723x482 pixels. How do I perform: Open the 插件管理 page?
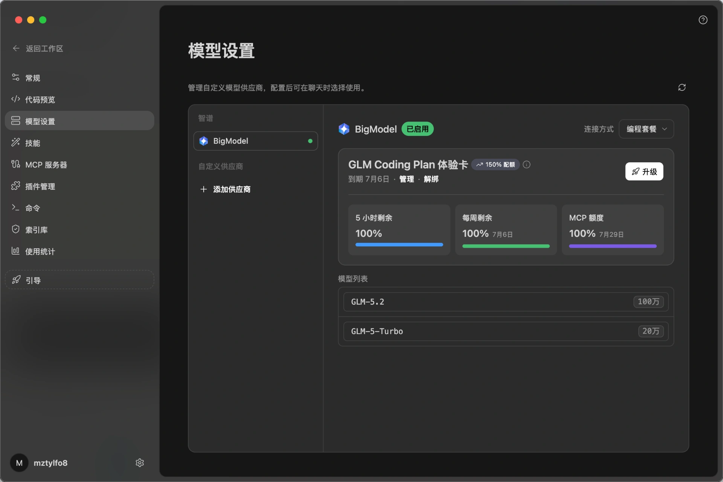[x=79, y=186]
